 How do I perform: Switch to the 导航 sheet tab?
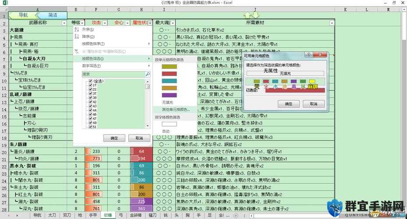pos(37,215)
